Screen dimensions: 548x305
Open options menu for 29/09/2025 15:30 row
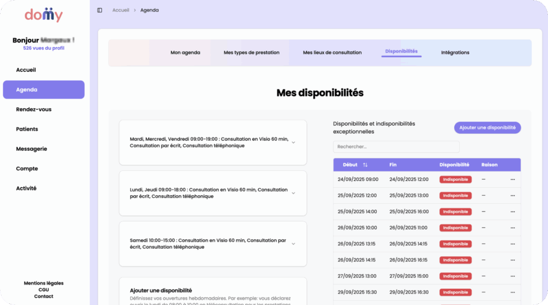513,292
